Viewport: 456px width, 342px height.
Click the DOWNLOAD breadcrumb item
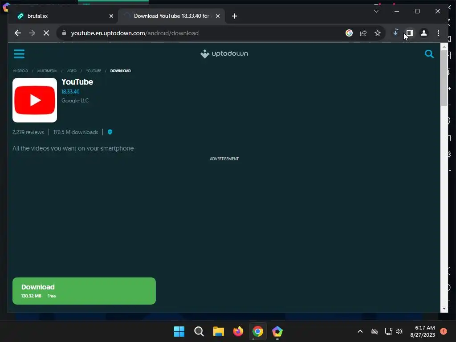click(120, 71)
